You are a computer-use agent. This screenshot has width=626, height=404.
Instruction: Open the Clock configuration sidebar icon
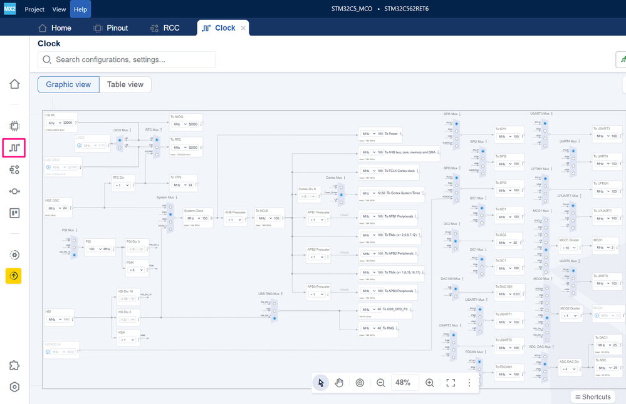click(14, 148)
